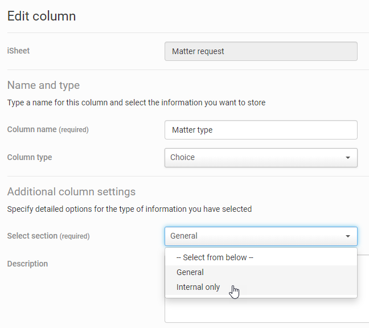This screenshot has width=369, height=328.
Task: Pick General from the section list
Action: click(x=190, y=272)
